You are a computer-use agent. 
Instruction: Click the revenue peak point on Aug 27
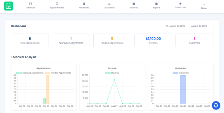(114, 80)
